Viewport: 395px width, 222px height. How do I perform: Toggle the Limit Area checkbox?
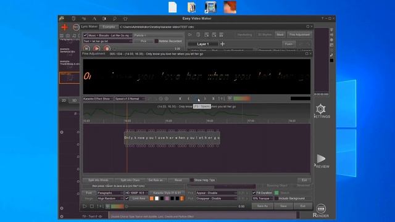point(127,199)
